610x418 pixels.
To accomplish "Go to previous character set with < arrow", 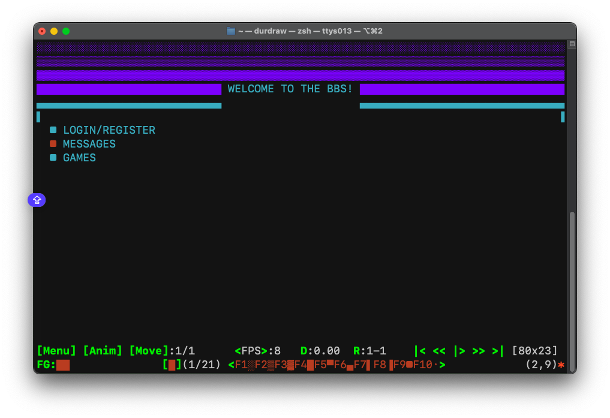I will click(x=231, y=365).
